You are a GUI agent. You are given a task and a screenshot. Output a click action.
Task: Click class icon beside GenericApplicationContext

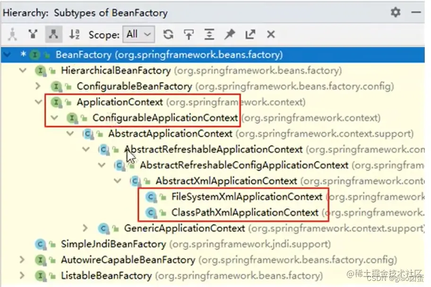(x=103, y=228)
